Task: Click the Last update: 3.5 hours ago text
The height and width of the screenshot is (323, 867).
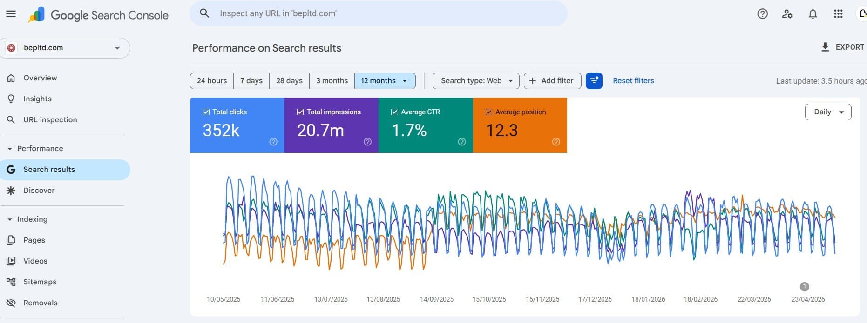Action: [x=821, y=81]
